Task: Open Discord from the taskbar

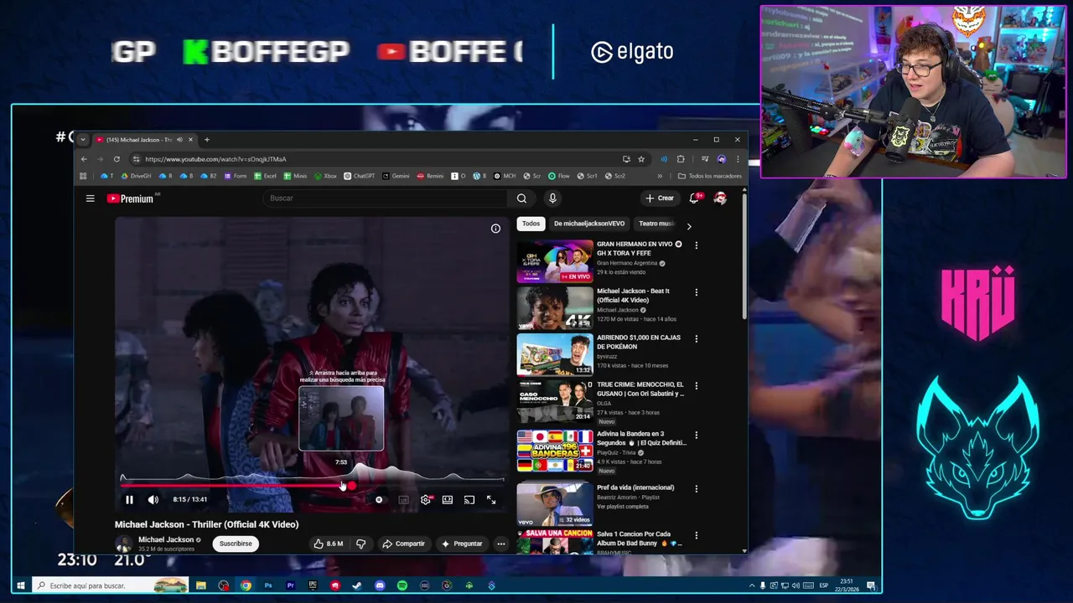Action: point(380,585)
